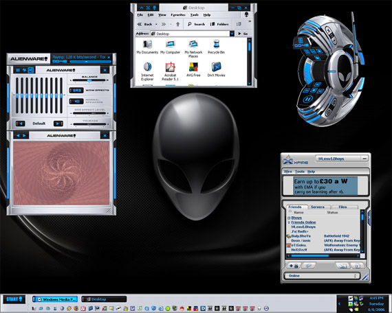Click the START button
The image size is (392, 313).
(14, 299)
